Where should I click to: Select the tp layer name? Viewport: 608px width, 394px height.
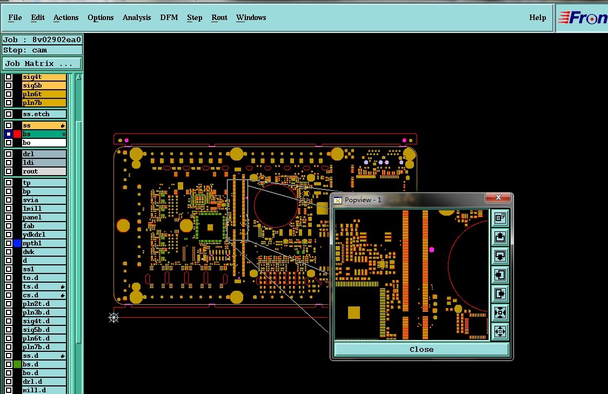44,183
